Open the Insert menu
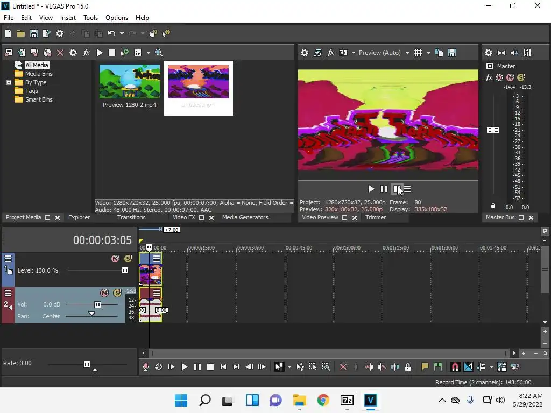The image size is (551, 413). [x=68, y=18]
